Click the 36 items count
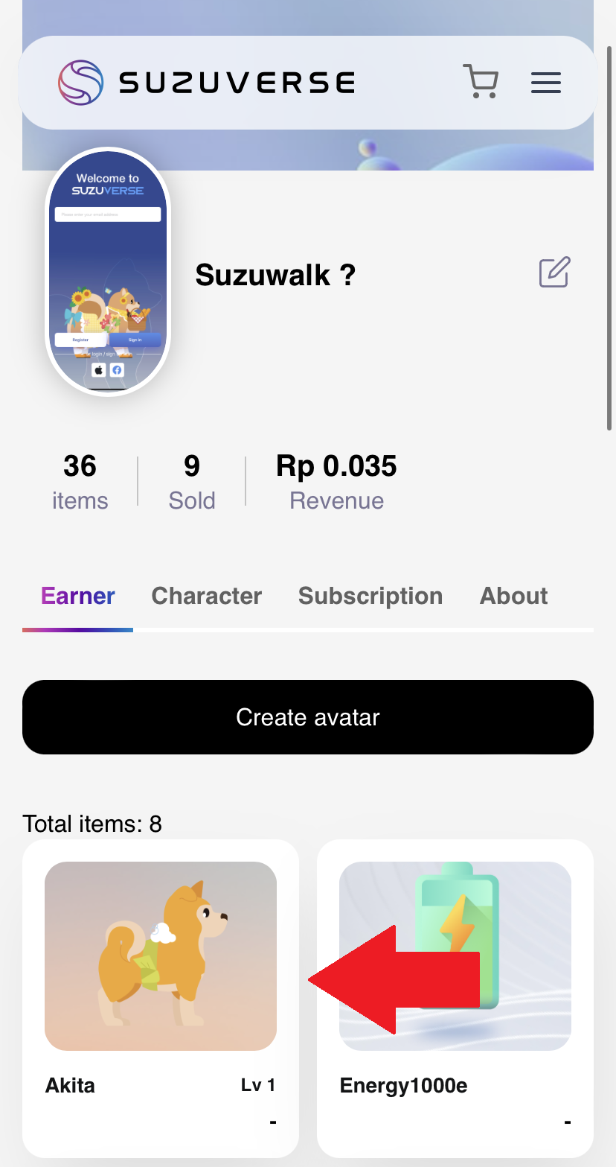616x1167 pixels. pyautogui.click(x=80, y=482)
